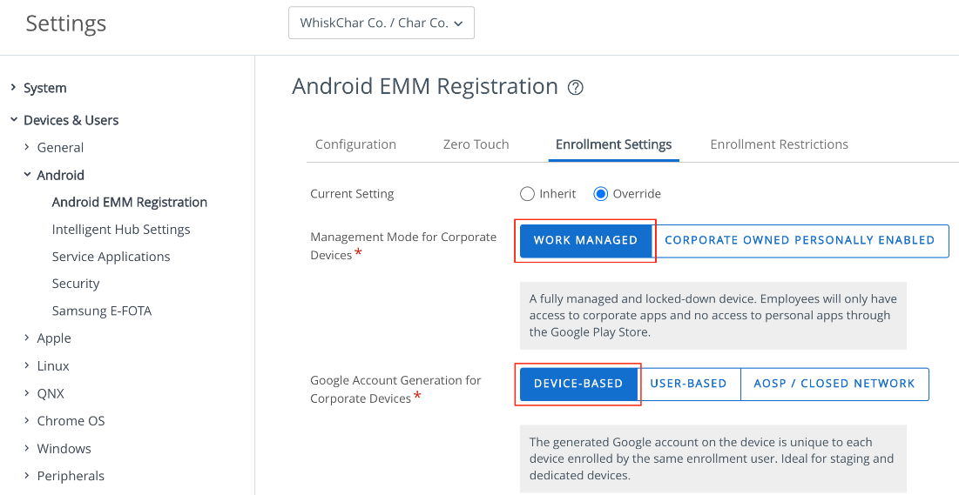Open the WhiskChar Co. organization dropdown
The height and width of the screenshot is (495, 959).
coord(381,23)
